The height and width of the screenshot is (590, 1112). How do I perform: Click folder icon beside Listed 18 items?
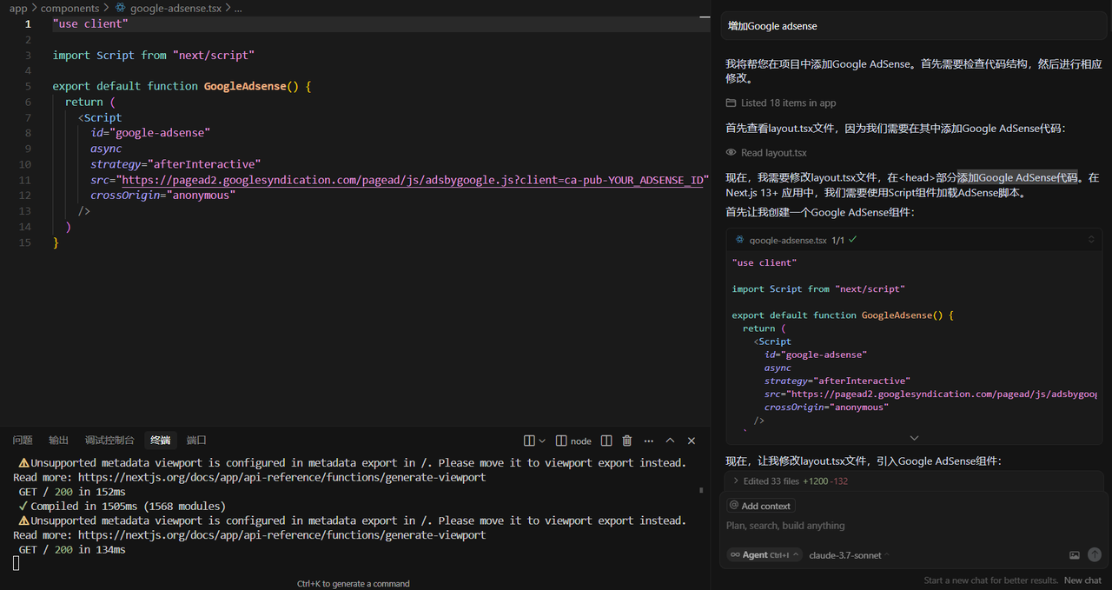point(731,103)
